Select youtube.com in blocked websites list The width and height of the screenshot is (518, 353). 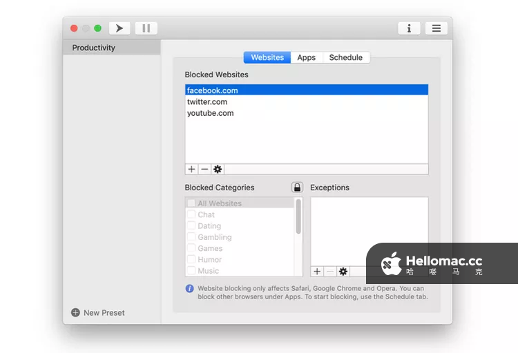point(210,113)
